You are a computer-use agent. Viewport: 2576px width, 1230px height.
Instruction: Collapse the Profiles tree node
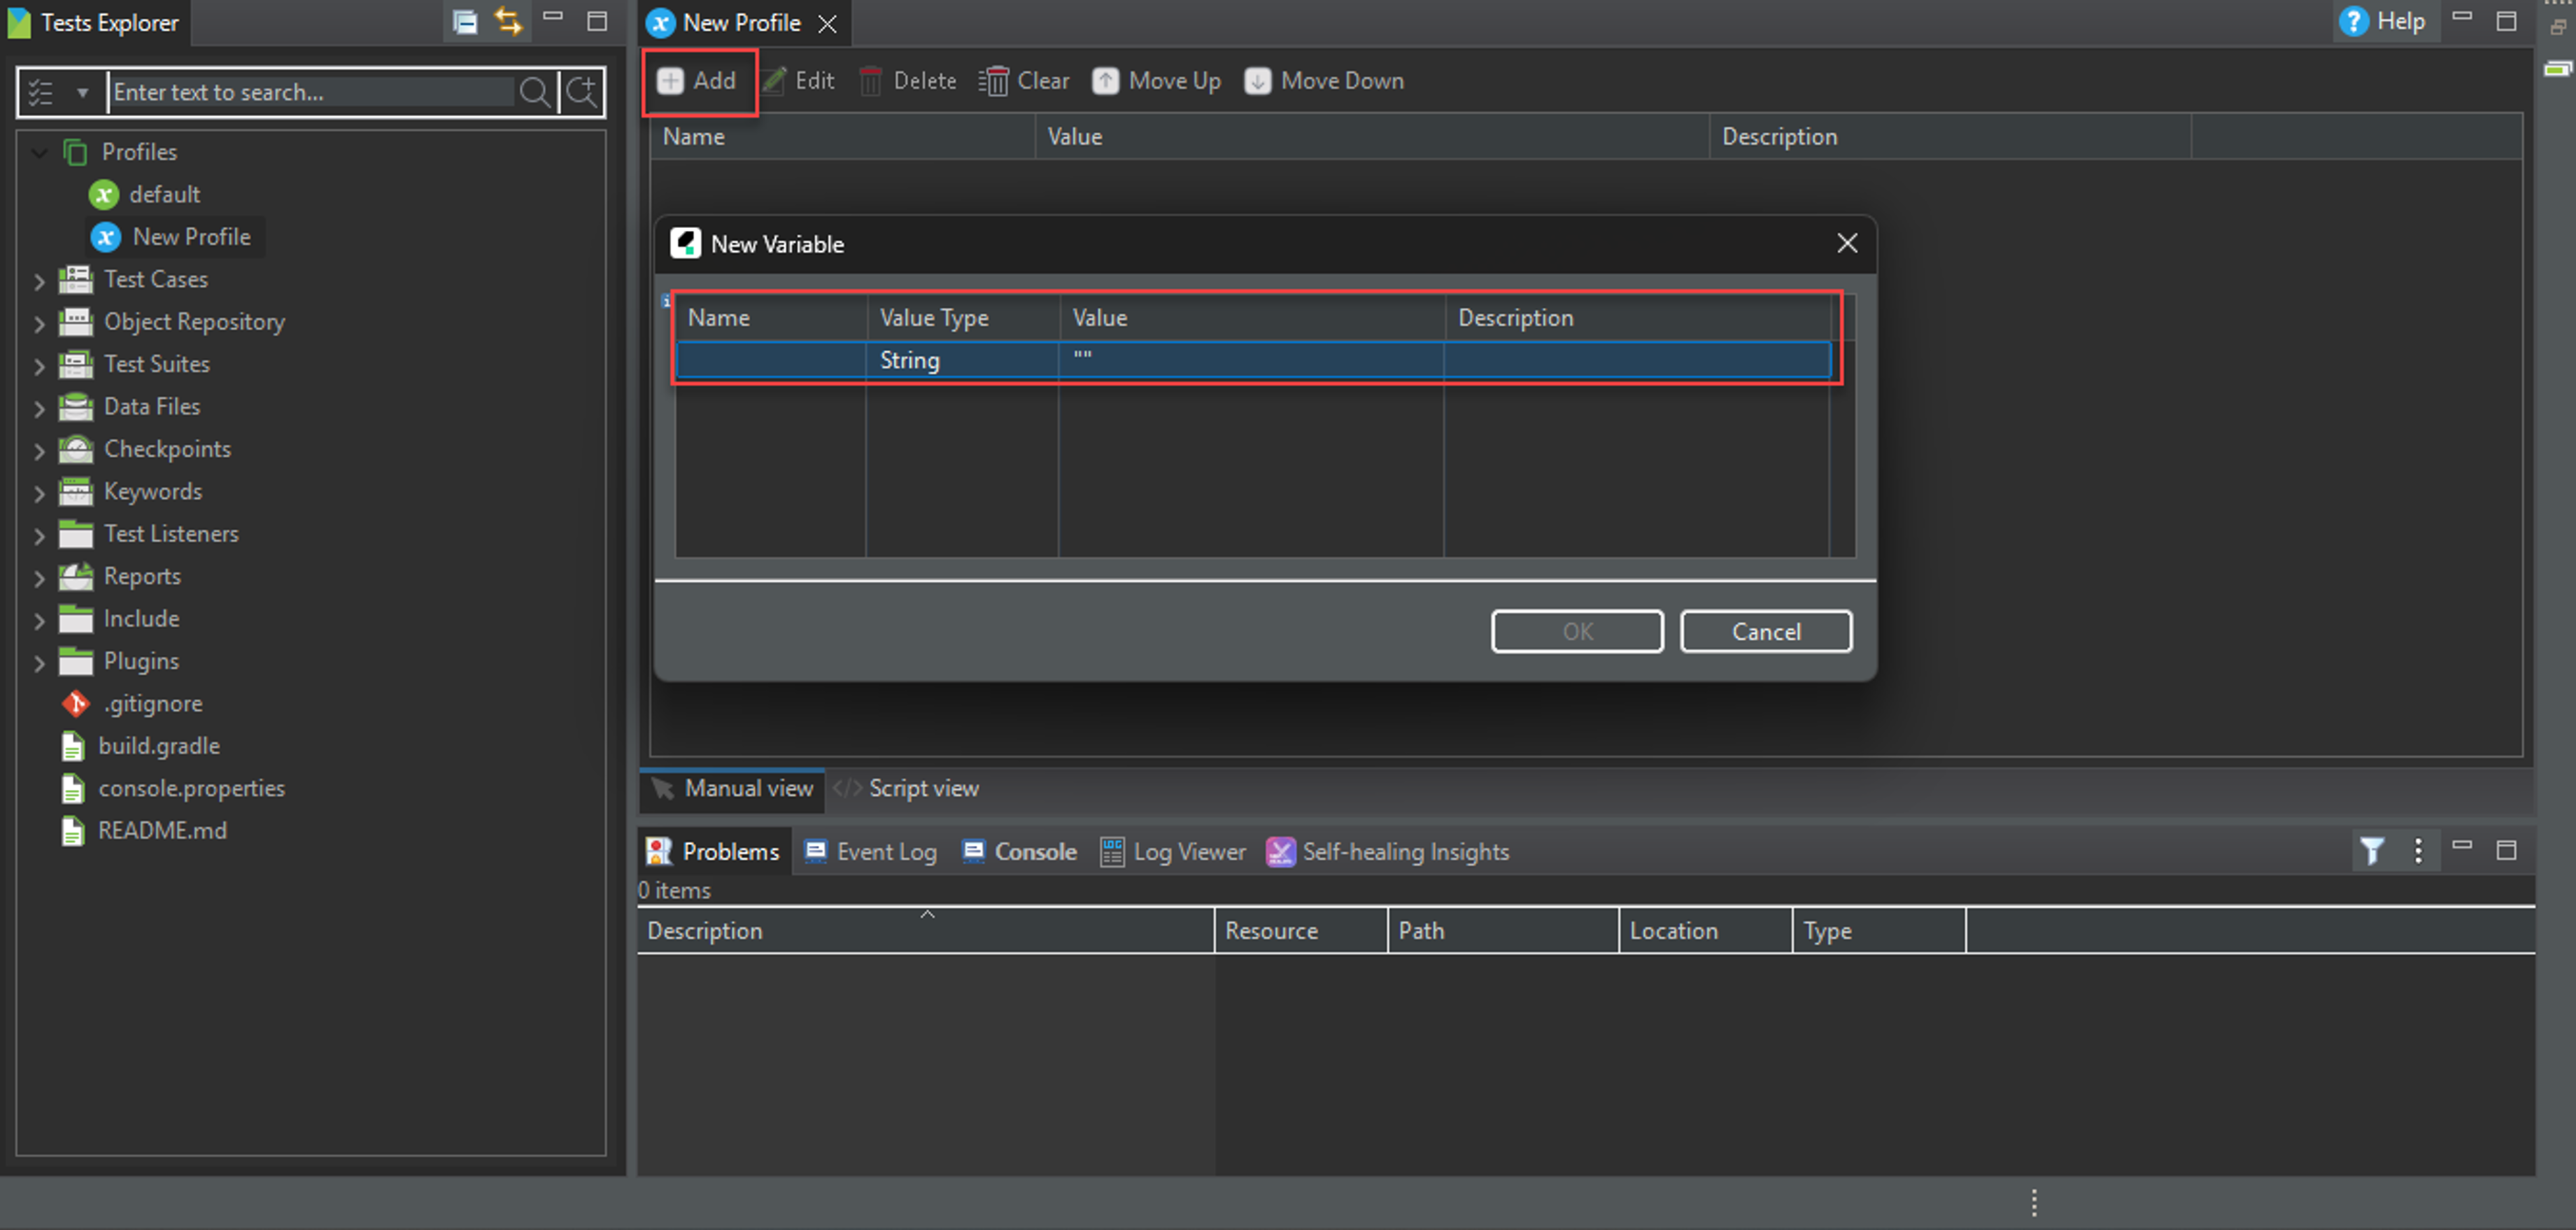(39, 152)
